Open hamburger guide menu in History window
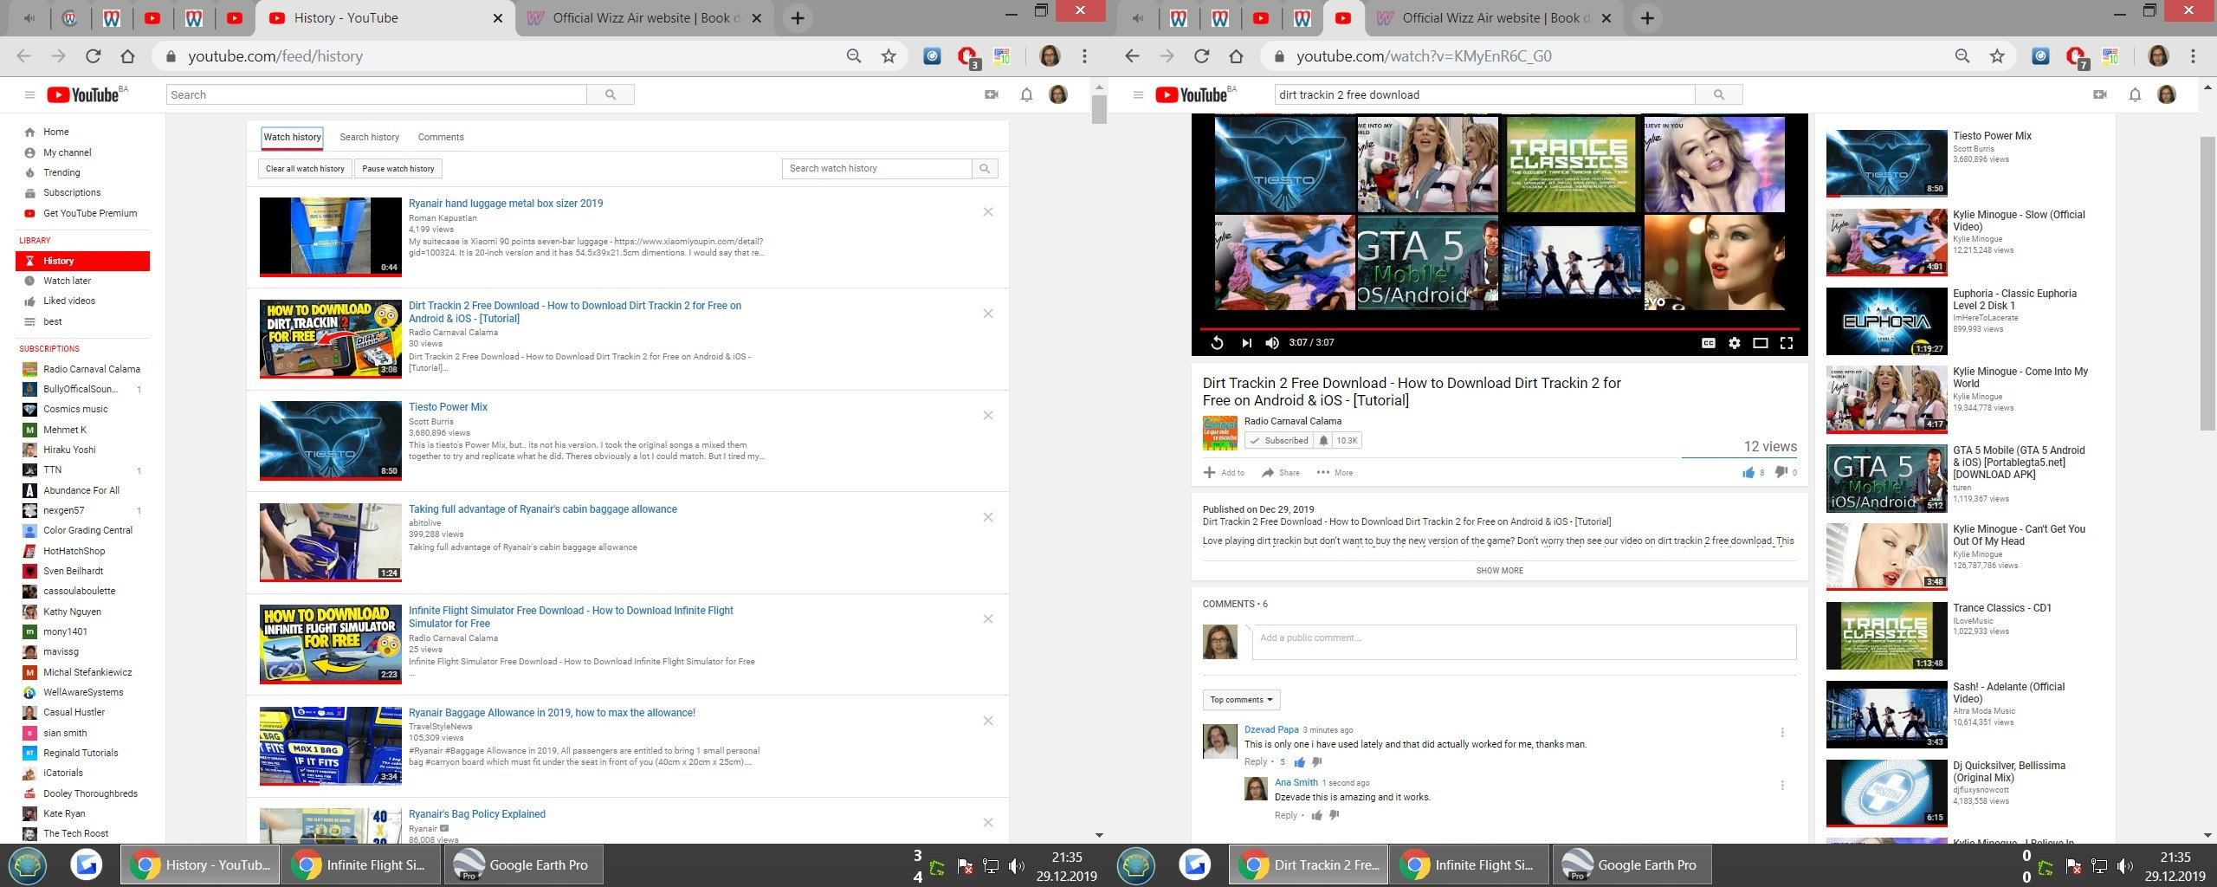The height and width of the screenshot is (887, 2217). (x=29, y=95)
